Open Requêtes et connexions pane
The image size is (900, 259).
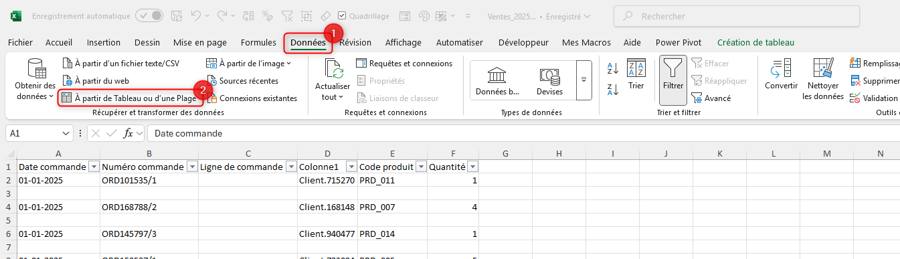click(404, 64)
